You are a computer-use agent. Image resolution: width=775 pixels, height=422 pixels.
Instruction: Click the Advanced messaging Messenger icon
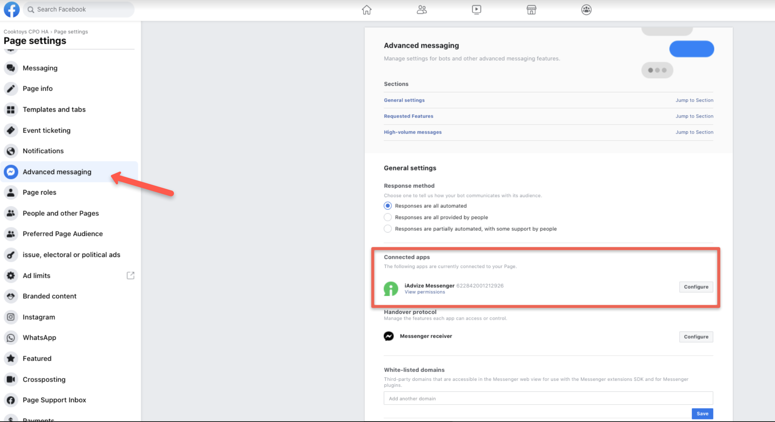point(11,172)
